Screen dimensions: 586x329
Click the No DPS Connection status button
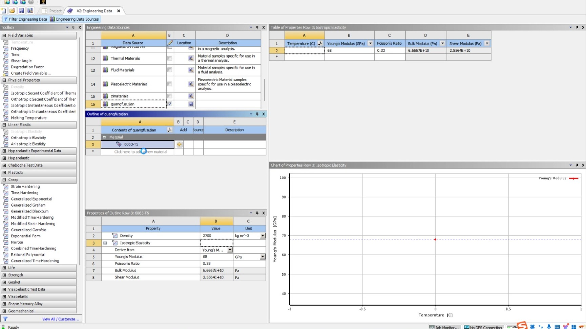(x=483, y=327)
